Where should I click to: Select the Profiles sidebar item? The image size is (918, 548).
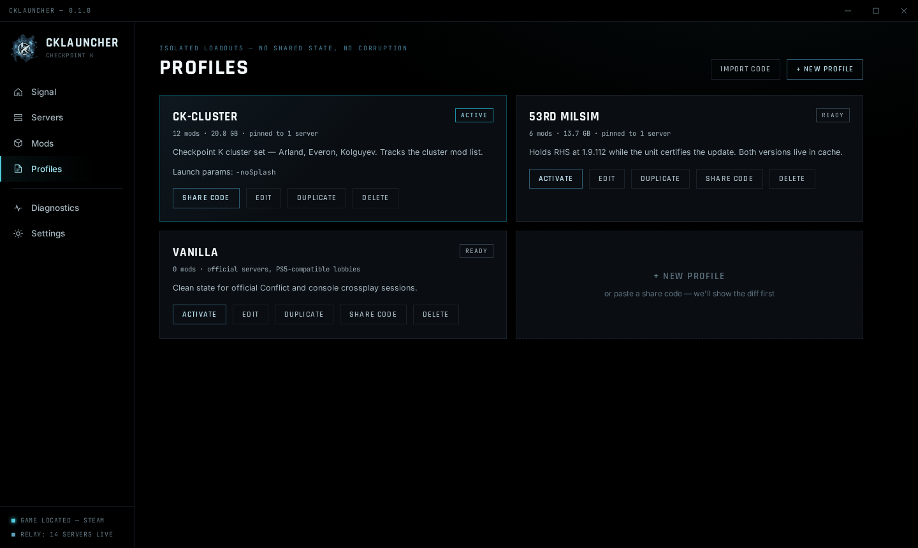tap(67, 169)
